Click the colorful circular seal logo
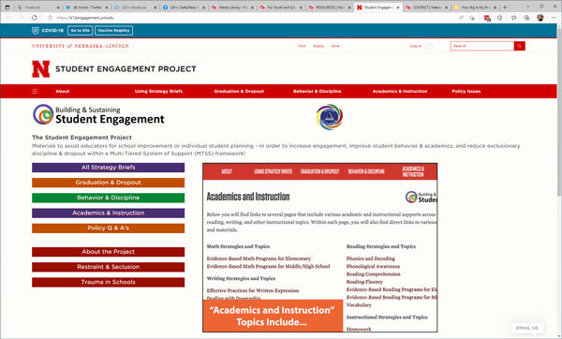Screen dimensions: 562x339 pyautogui.click(x=330, y=117)
